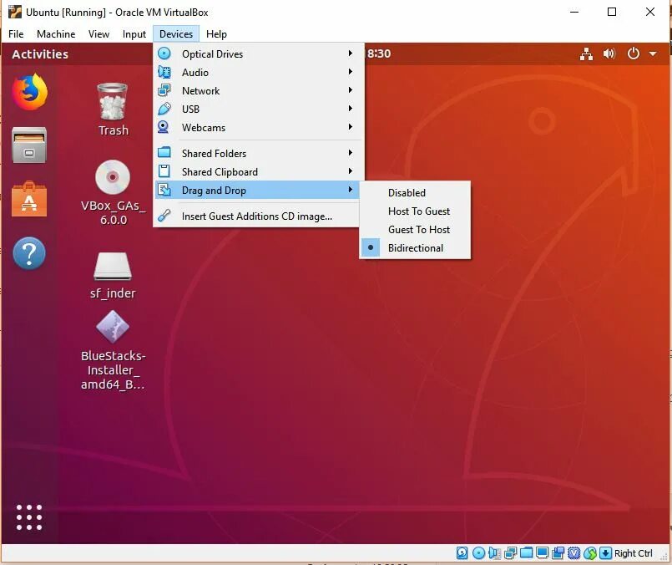Expand the Shared Clipboard submenu
Screen dimensions: 672x565
coord(258,171)
